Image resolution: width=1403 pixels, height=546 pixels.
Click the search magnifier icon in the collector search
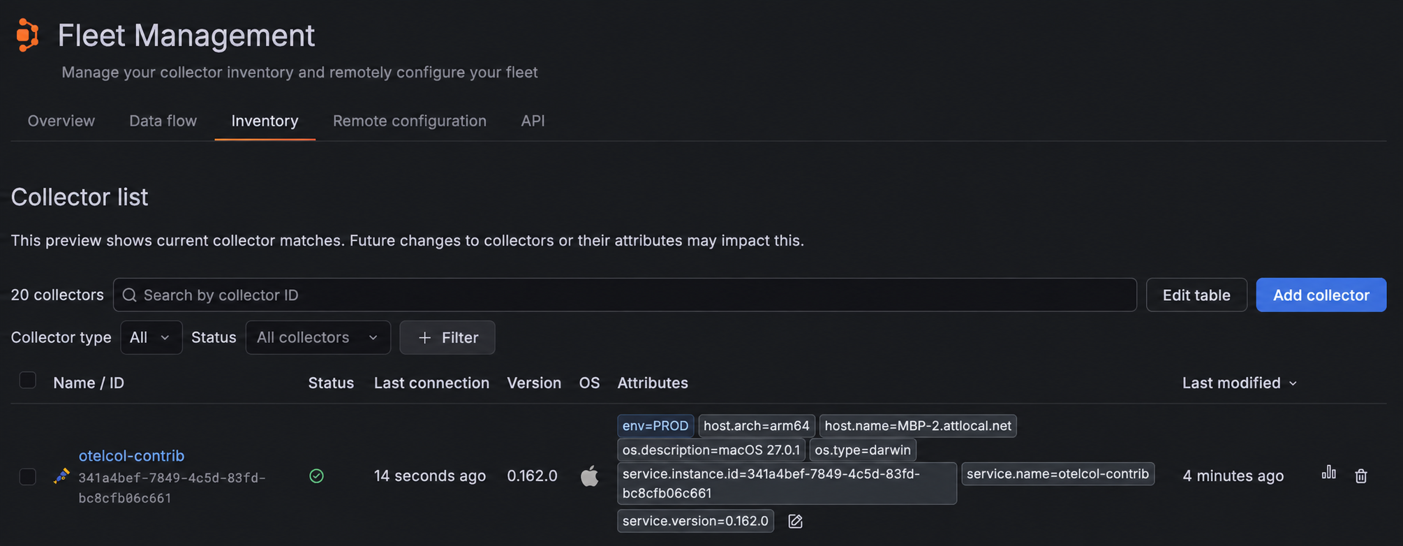pyautogui.click(x=129, y=295)
